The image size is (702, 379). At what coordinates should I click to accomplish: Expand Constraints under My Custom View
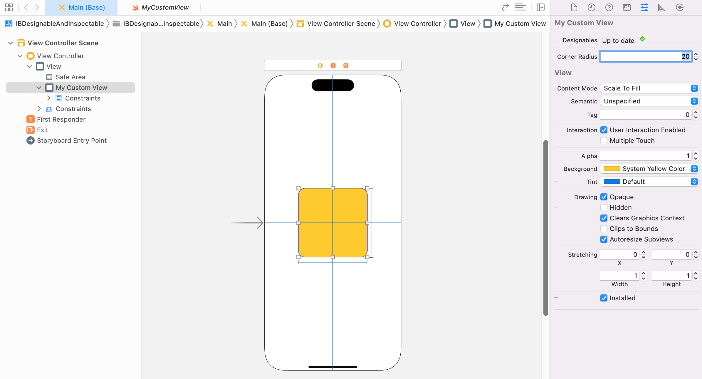pyautogui.click(x=49, y=98)
